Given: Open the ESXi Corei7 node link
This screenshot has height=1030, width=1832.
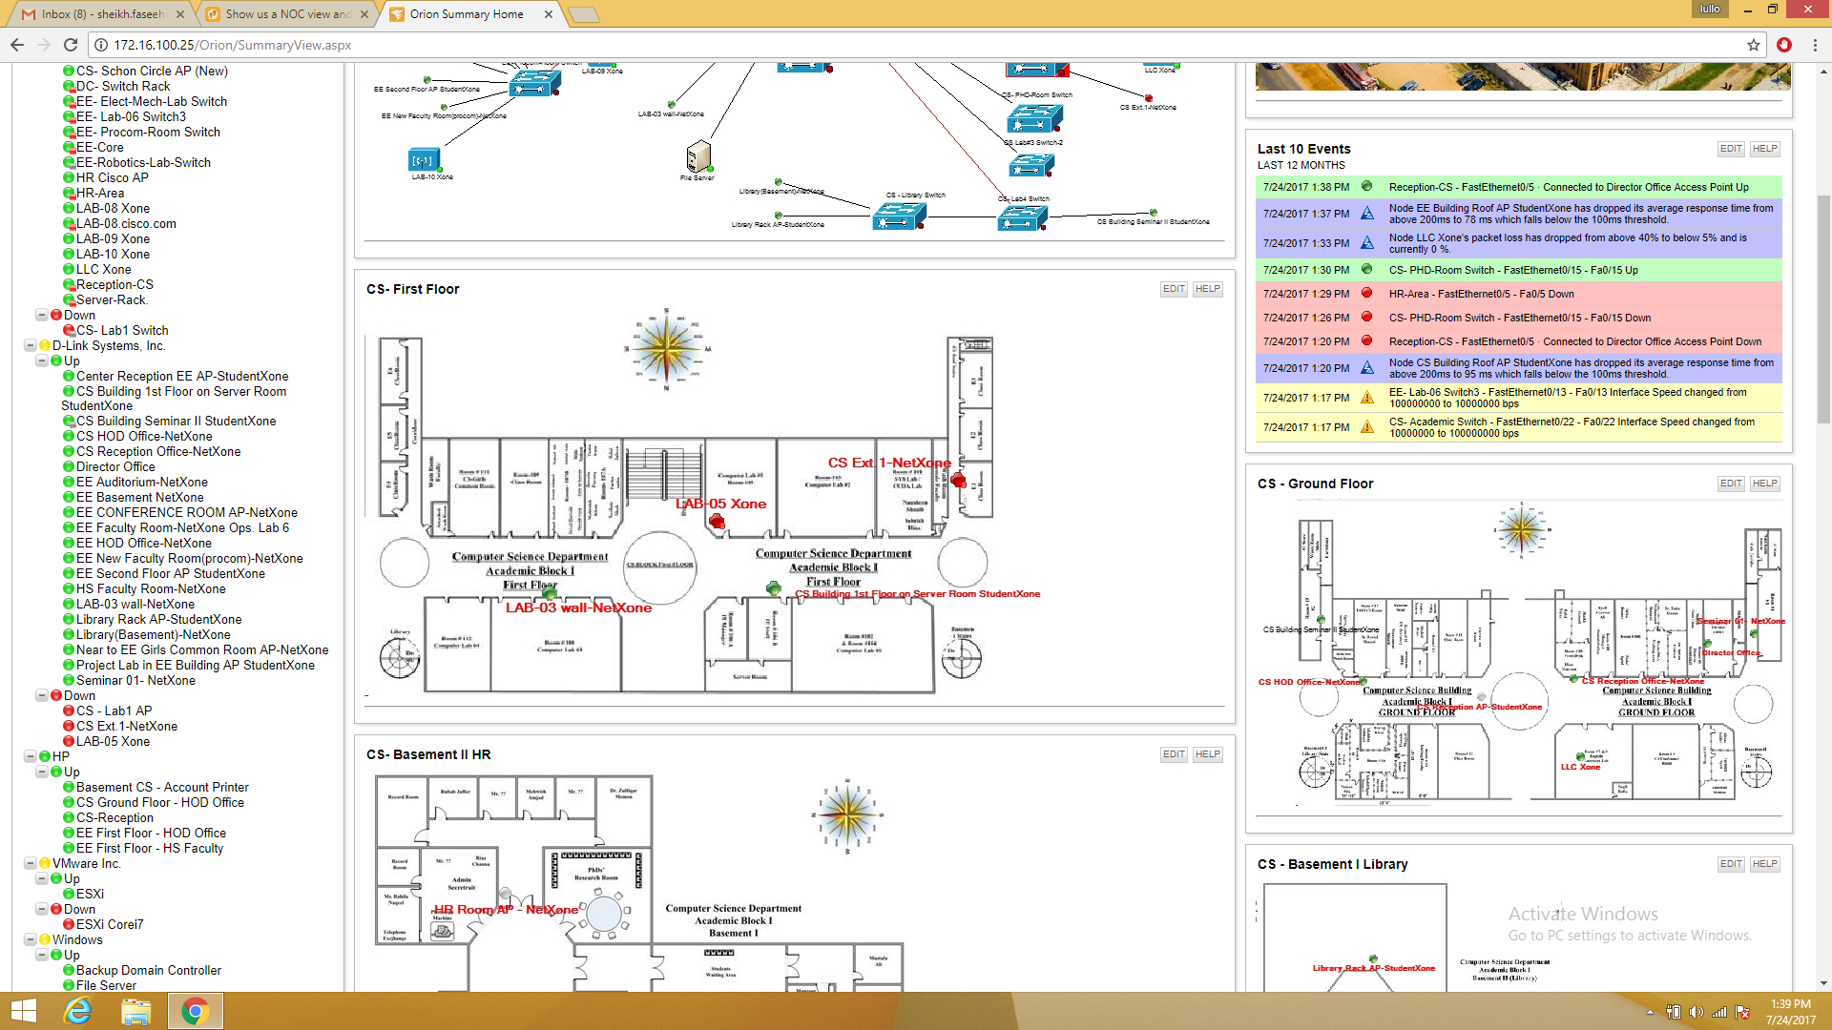Looking at the screenshot, I should coord(110,924).
